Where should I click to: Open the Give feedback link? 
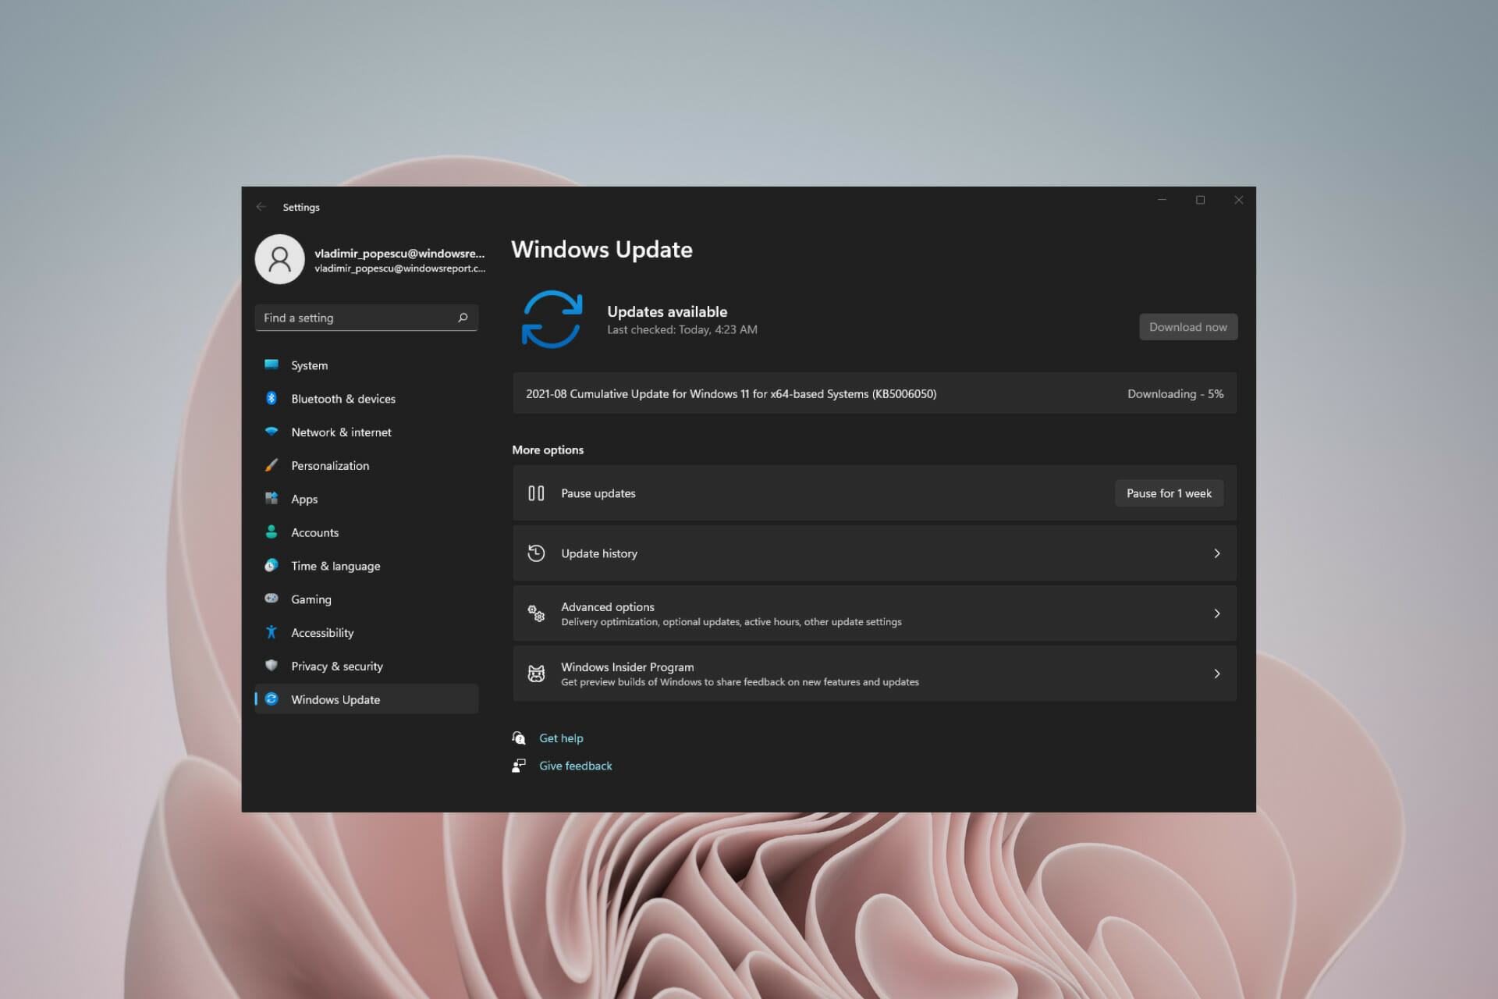[x=576, y=766]
